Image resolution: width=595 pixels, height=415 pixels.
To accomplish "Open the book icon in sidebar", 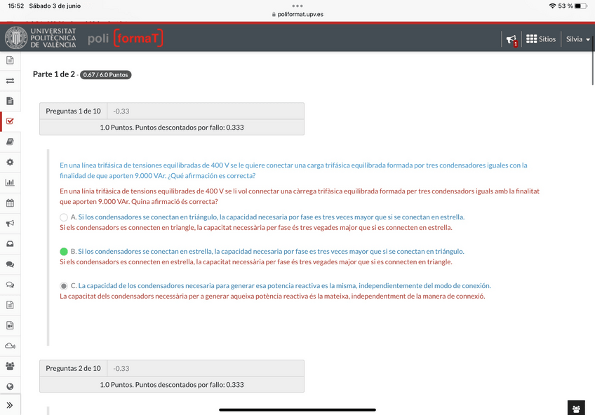I will [10, 142].
